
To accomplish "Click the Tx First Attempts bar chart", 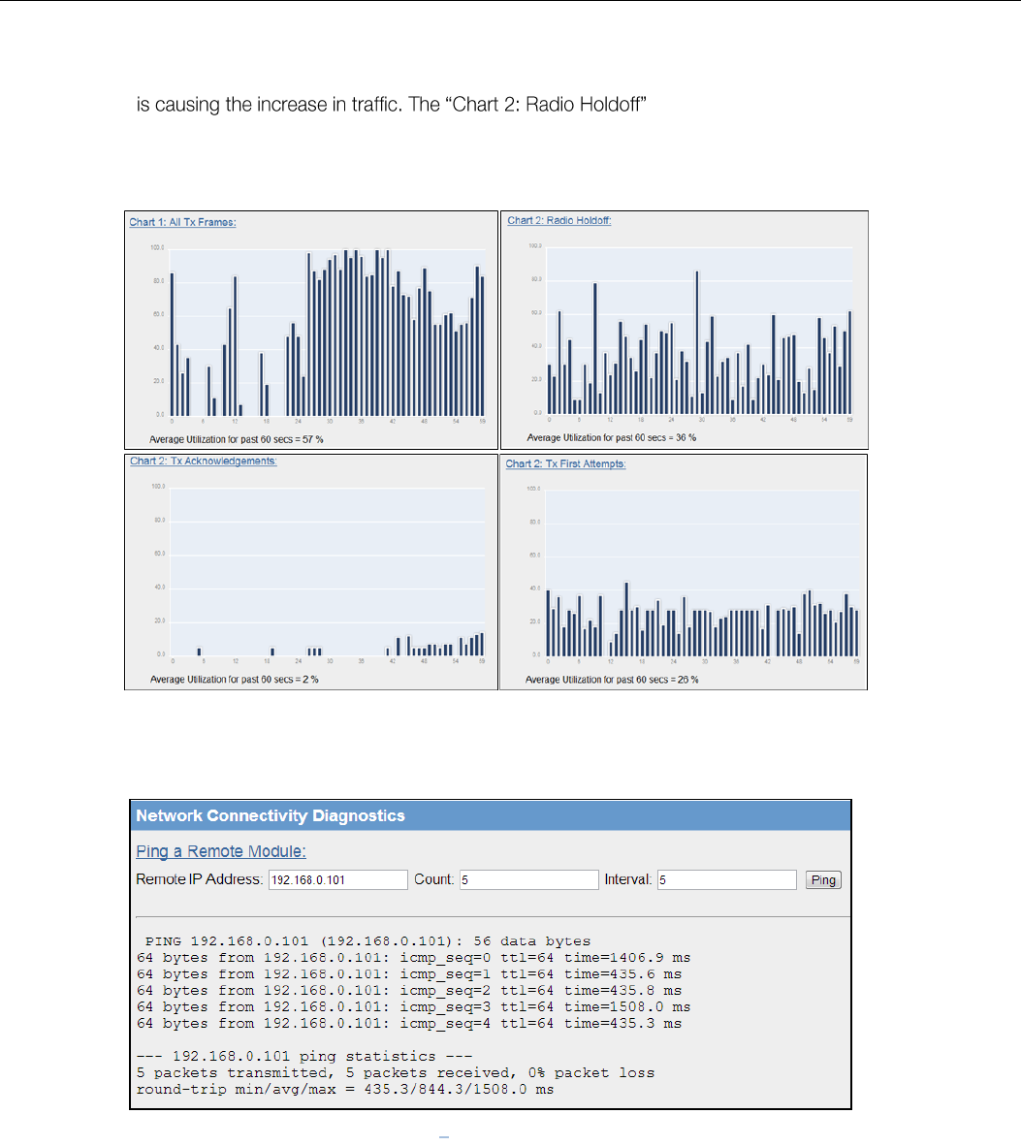I will 703,572.
